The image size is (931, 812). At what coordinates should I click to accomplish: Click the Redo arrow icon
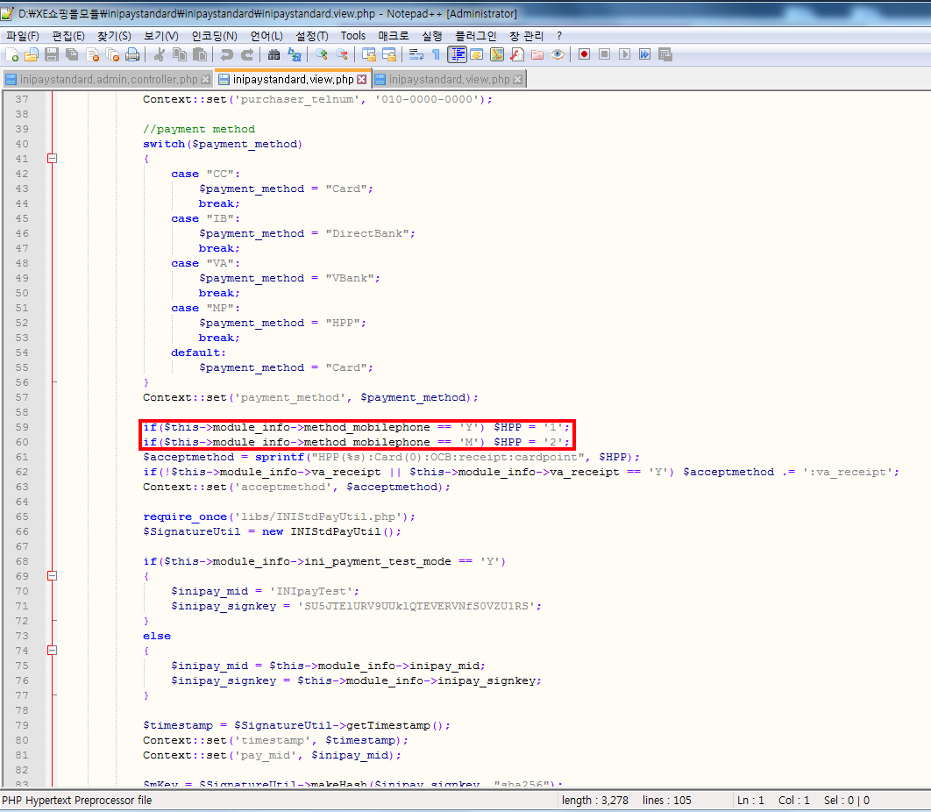point(247,54)
